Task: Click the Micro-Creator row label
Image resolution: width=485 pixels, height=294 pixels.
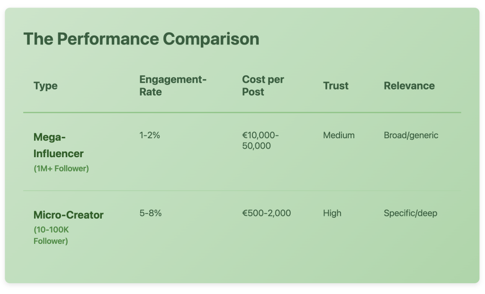Action: [x=68, y=215]
